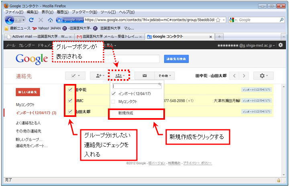Close the Google コンタクト tab

click(210, 37)
